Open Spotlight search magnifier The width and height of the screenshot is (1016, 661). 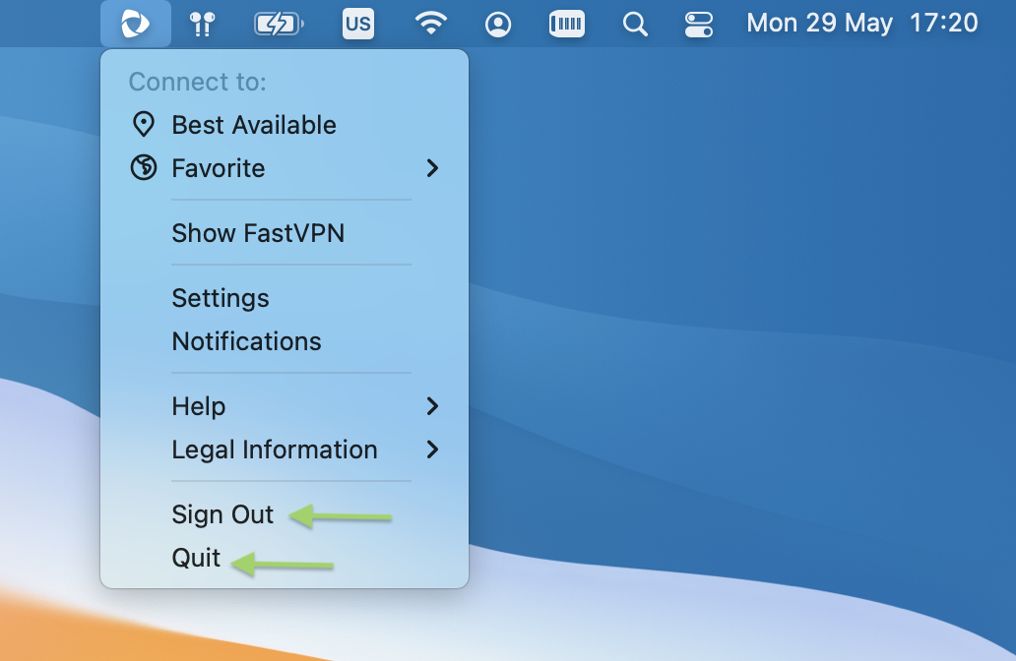pos(635,24)
